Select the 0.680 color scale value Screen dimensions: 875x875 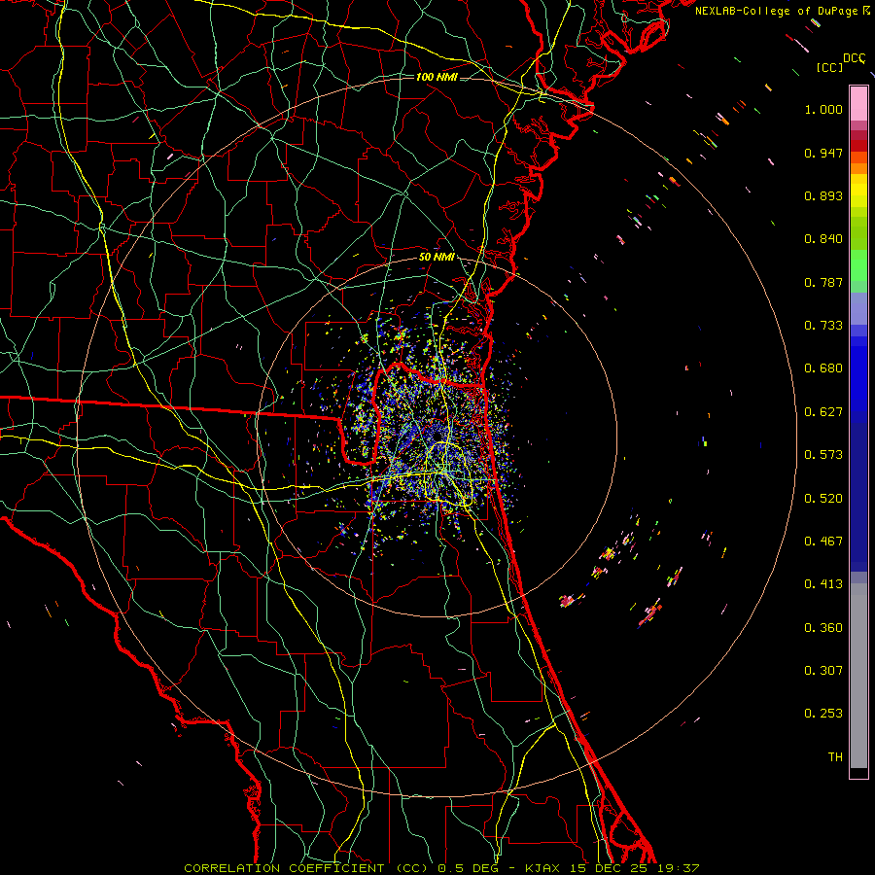click(x=823, y=368)
